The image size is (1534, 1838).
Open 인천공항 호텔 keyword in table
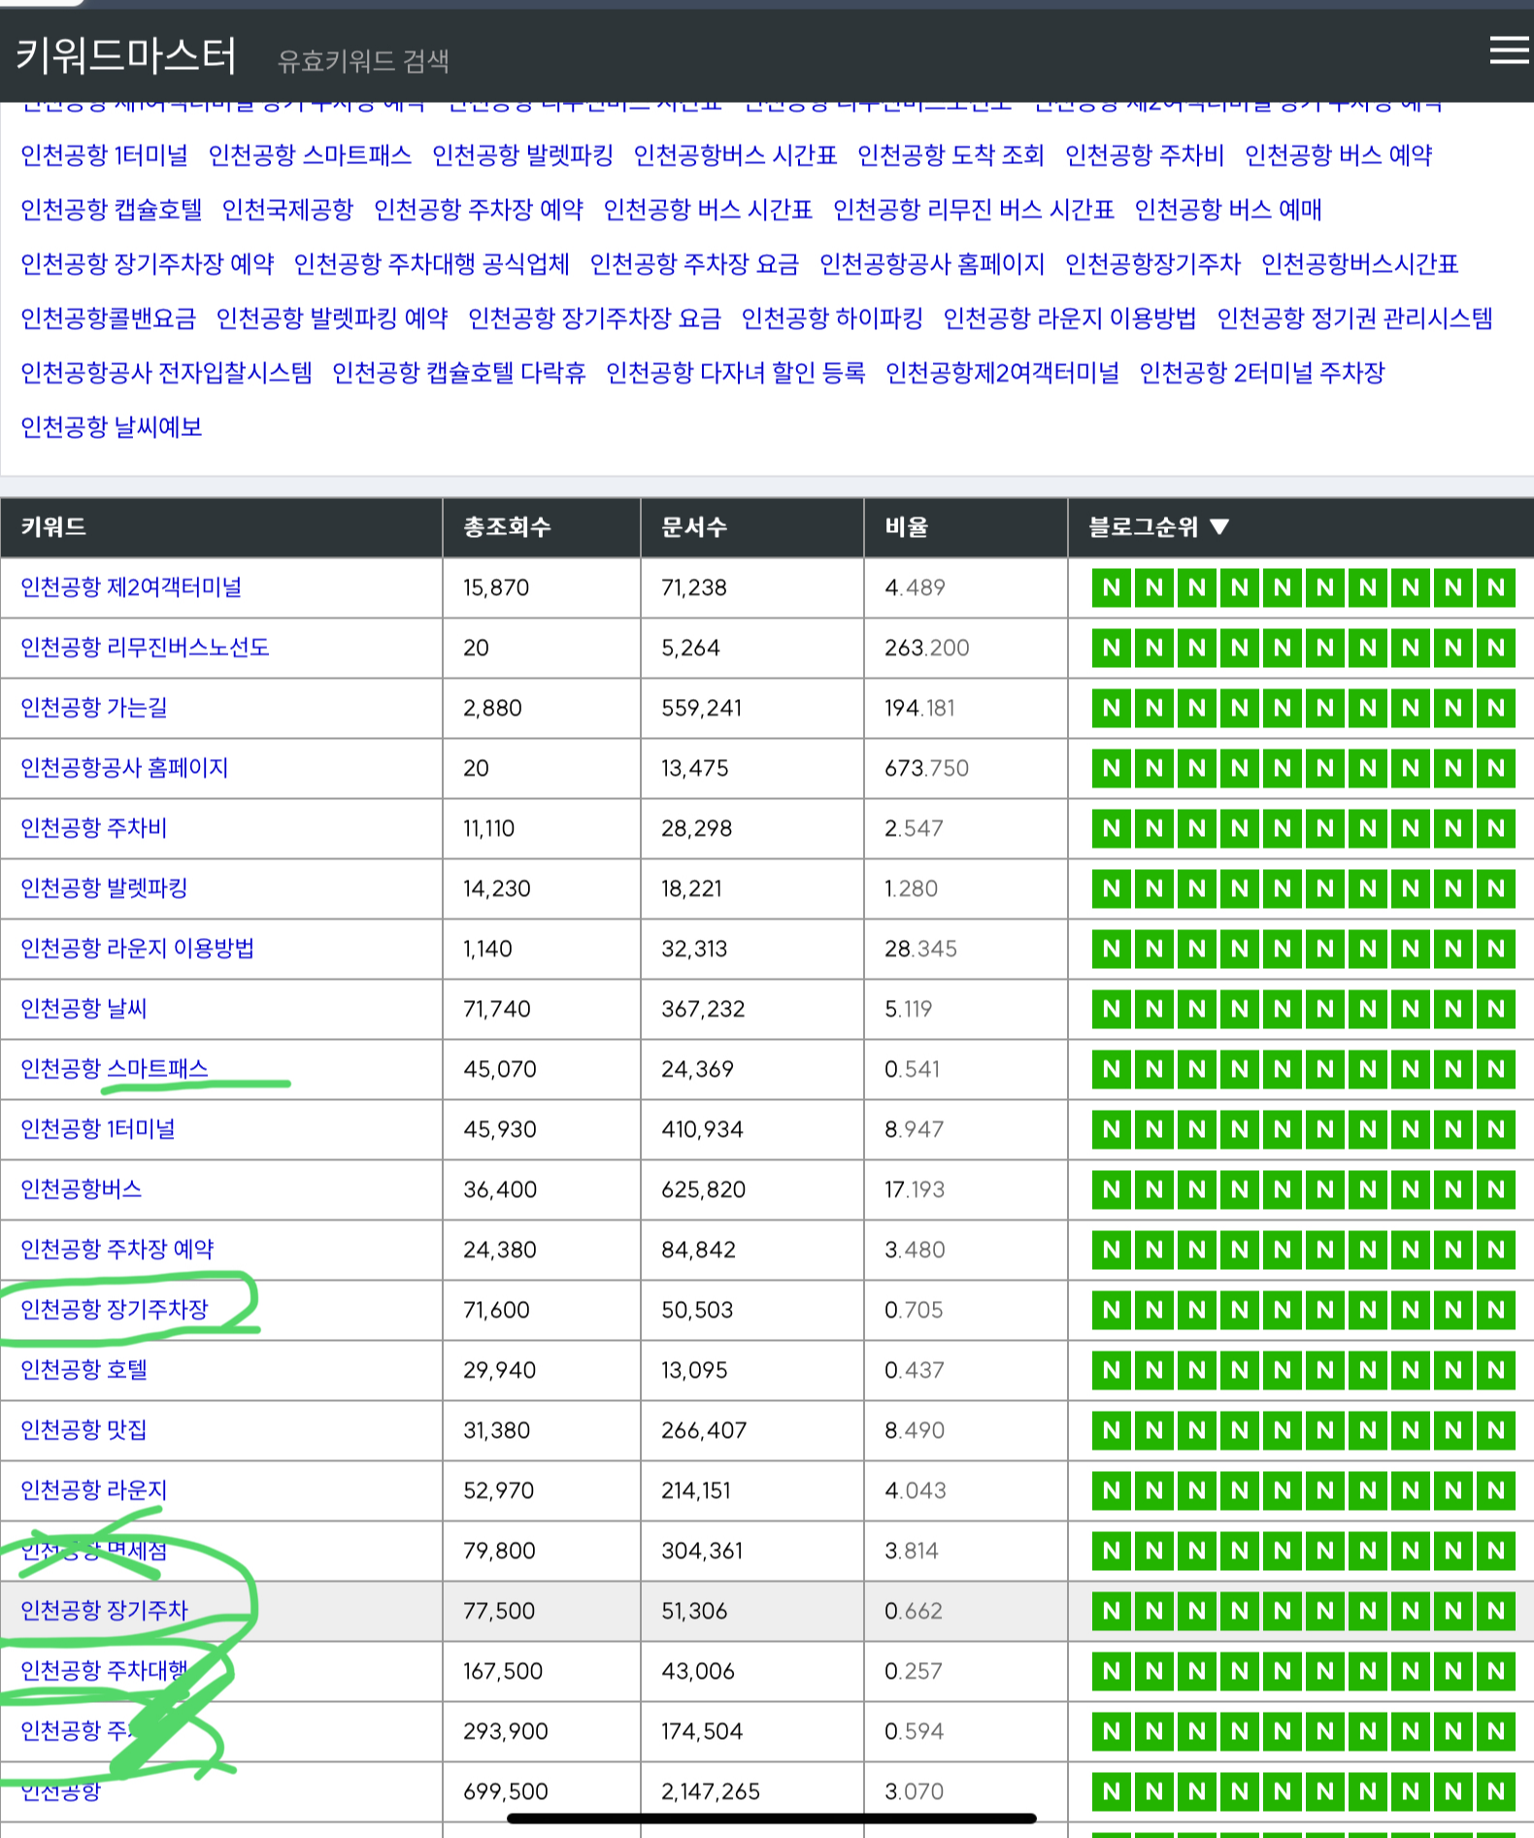coord(83,1370)
